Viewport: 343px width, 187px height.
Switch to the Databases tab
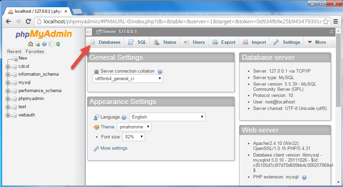coord(106,42)
